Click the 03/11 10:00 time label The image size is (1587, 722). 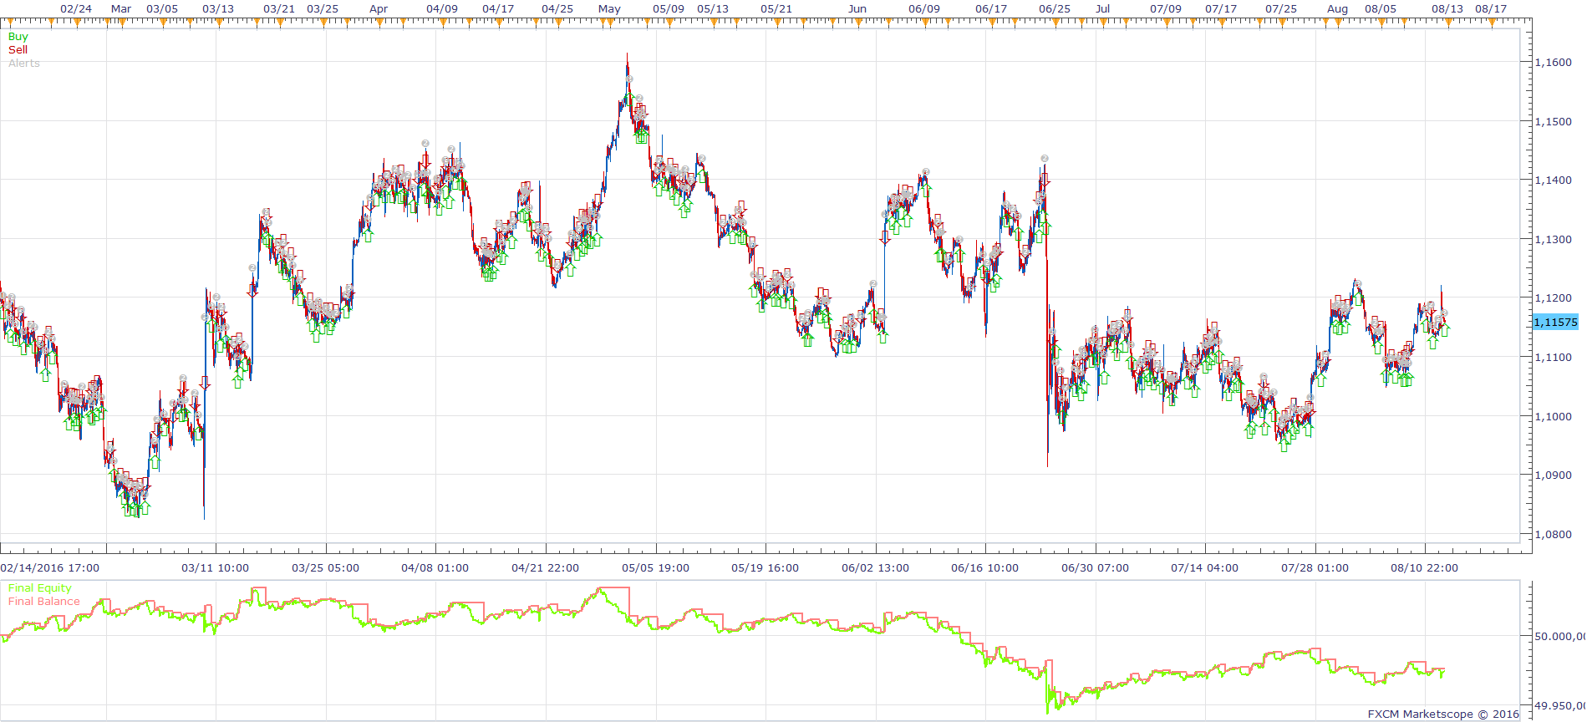(216, 568)
